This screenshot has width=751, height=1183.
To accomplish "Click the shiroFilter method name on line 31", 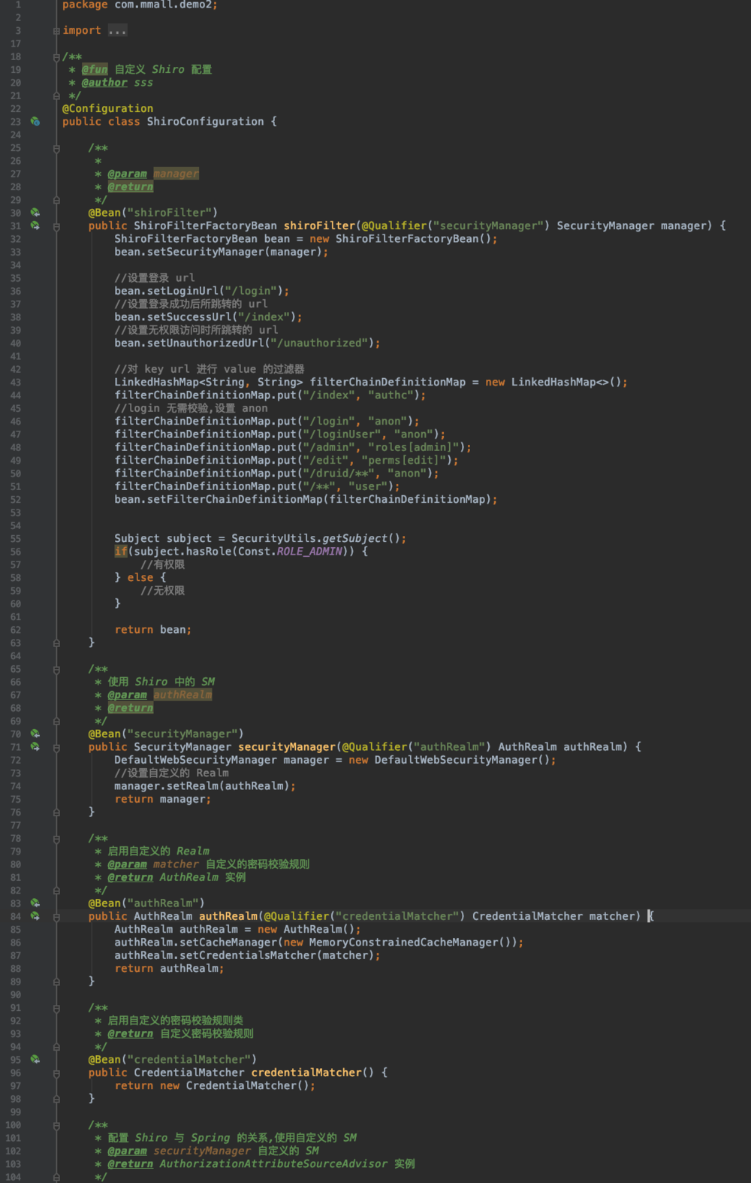I will (319, 225).
